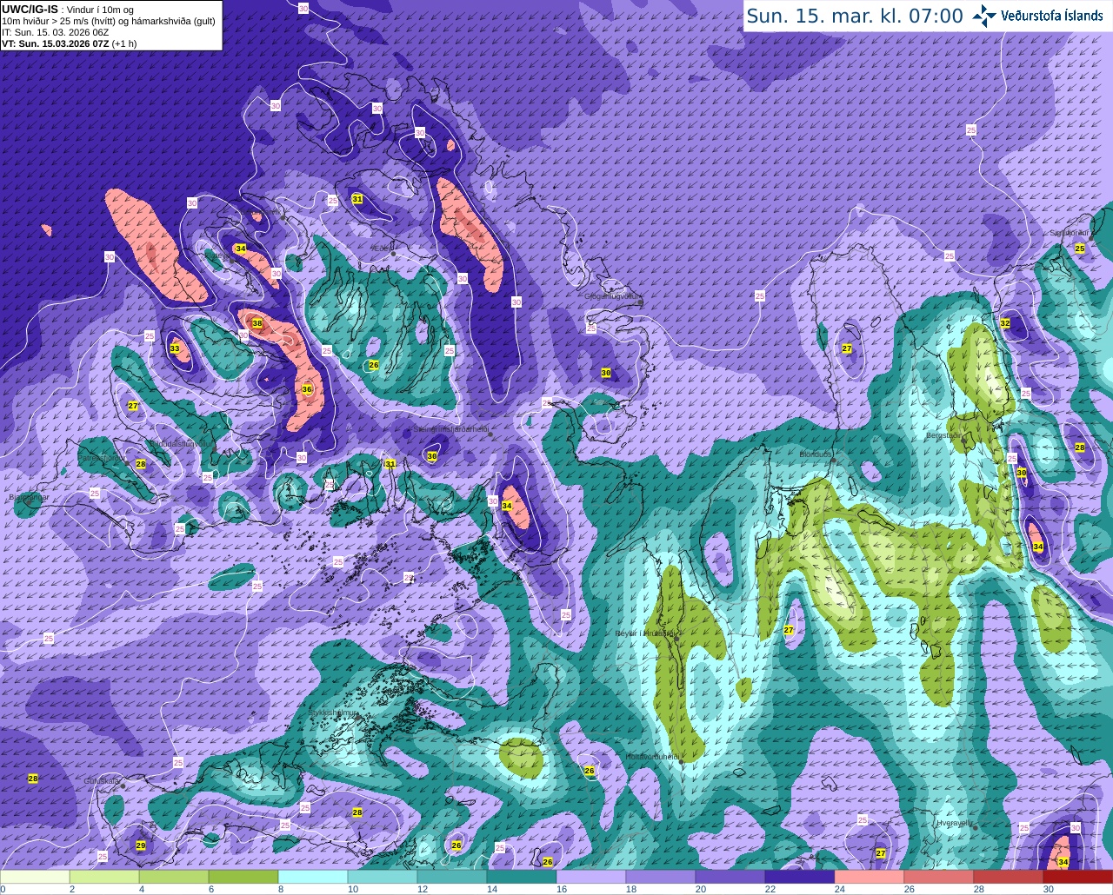Click the Holtavörðuheiði station label
This screenshot has height=895, width=1113.
pyautogui.click(x=653, y=756)
